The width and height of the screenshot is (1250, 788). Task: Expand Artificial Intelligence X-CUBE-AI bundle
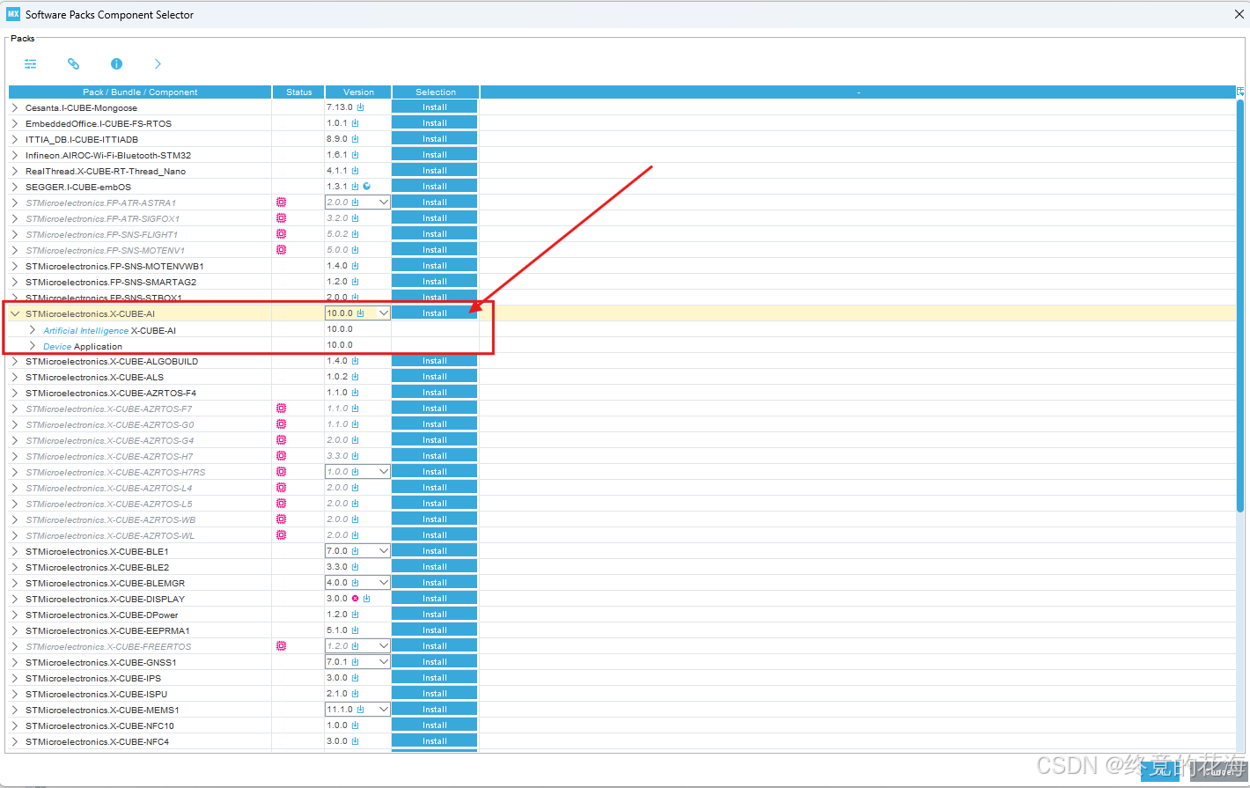pyautogui.click(x=33, y=330)
